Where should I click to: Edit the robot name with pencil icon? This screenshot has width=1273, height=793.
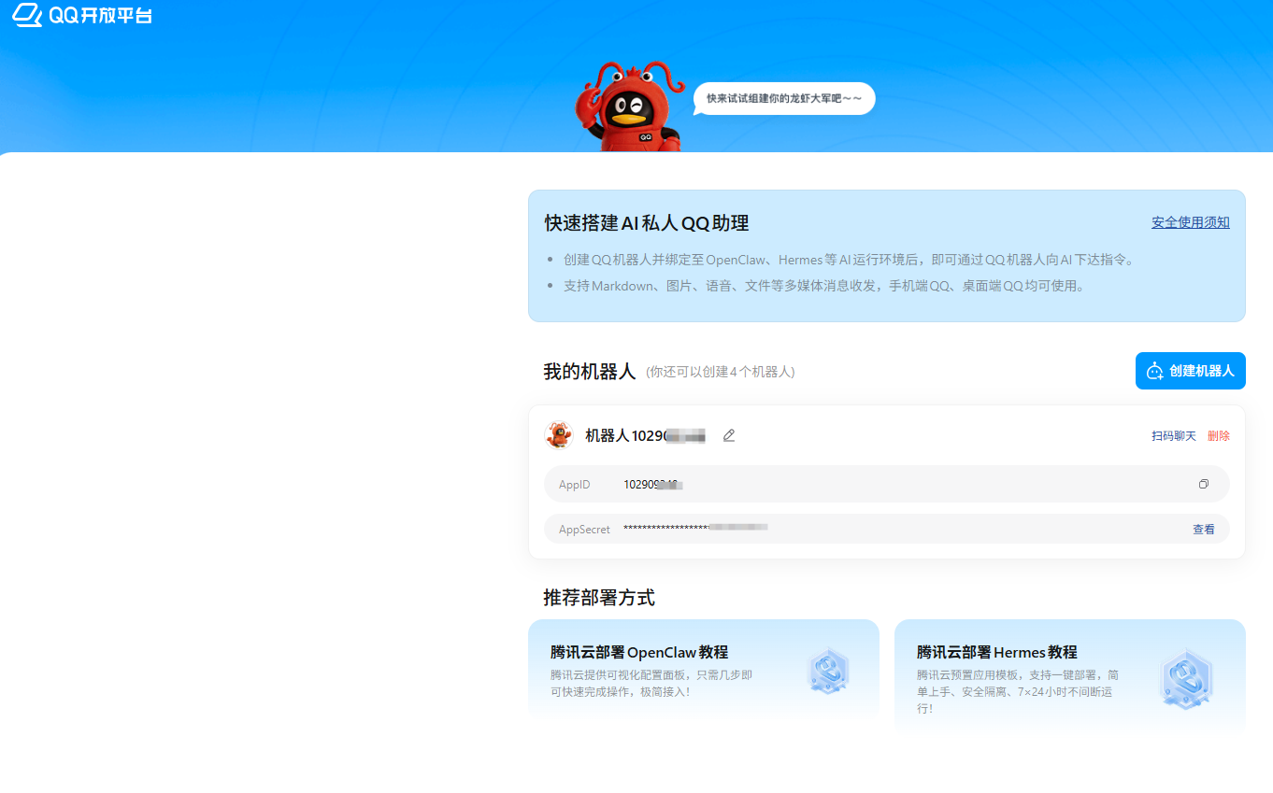[729, 435]
